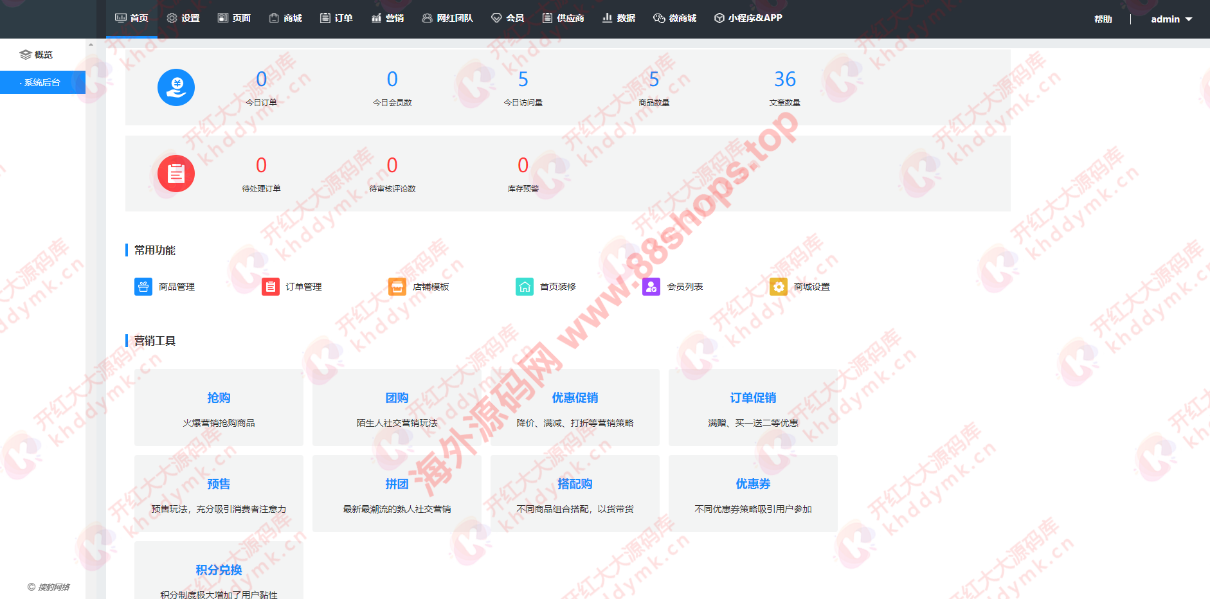This screenshot has width=1210, height=599.
Task: Select 系统后台 in the sidebar
Action: click(42, 82)
